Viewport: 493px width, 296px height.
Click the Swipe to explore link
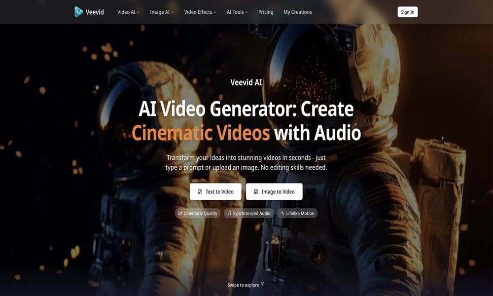(x=244, y=285)
